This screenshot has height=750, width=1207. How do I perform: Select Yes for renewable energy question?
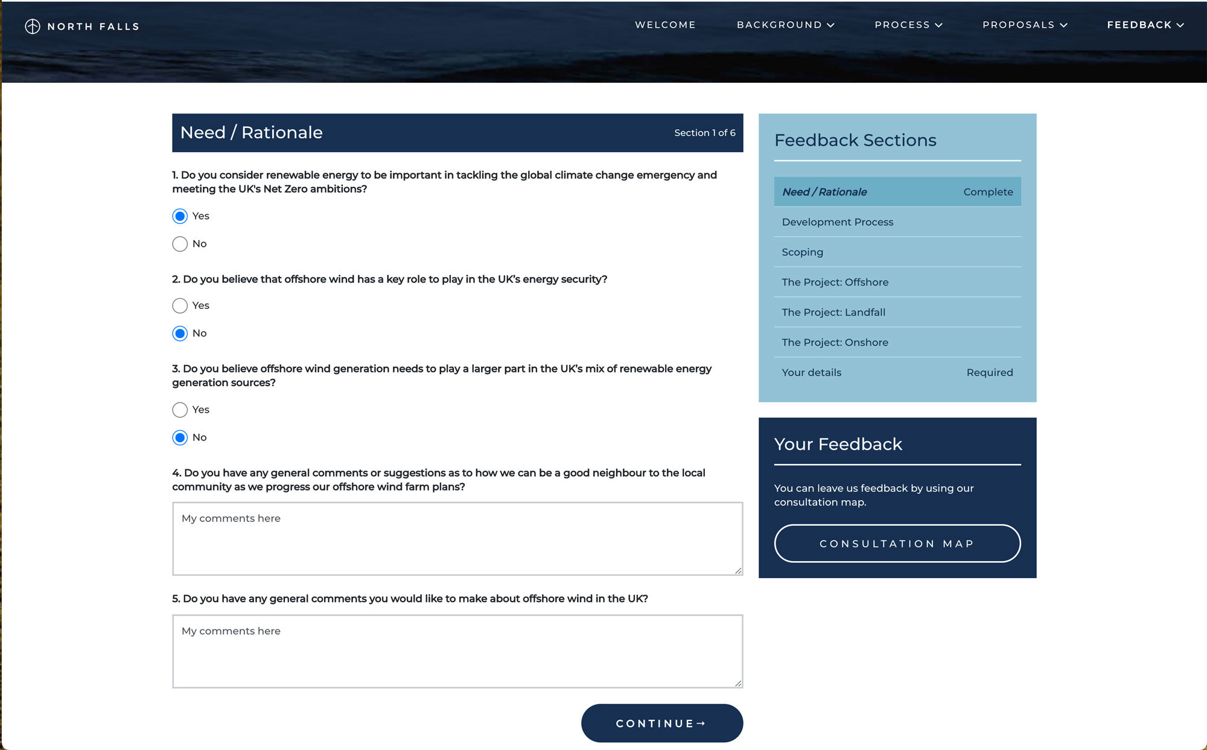pyautogui.click(x=180, y=216)
